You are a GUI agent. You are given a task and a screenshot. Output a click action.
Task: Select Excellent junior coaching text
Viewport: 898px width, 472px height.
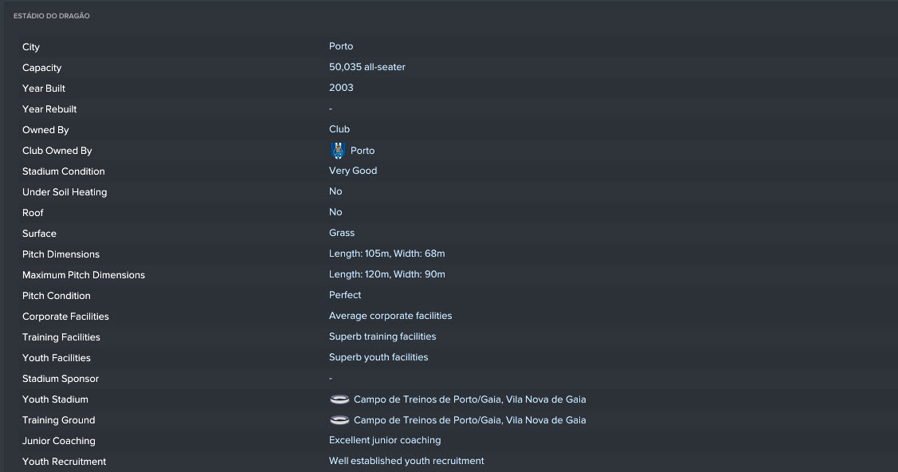385,440
